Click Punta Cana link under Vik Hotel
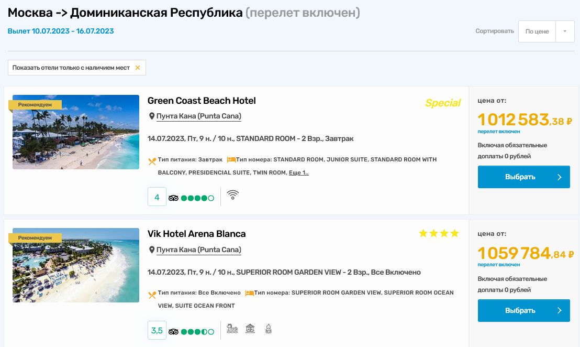 tap(198, 250)
